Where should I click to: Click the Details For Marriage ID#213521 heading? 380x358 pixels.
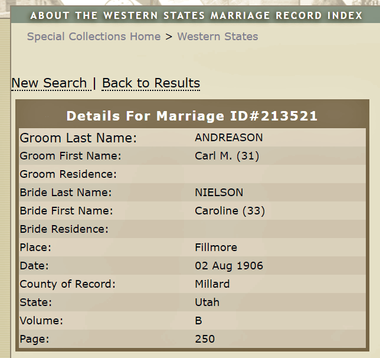[192, 116]
